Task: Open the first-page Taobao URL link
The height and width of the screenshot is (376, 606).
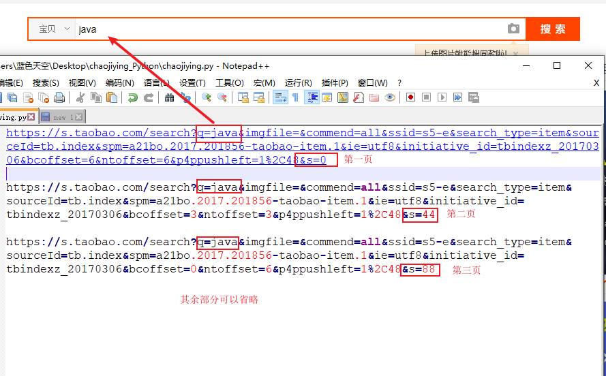Action: (302, 146)
